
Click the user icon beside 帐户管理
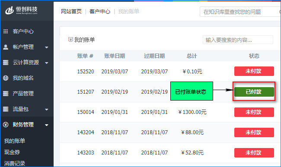(x=6, y=47)
